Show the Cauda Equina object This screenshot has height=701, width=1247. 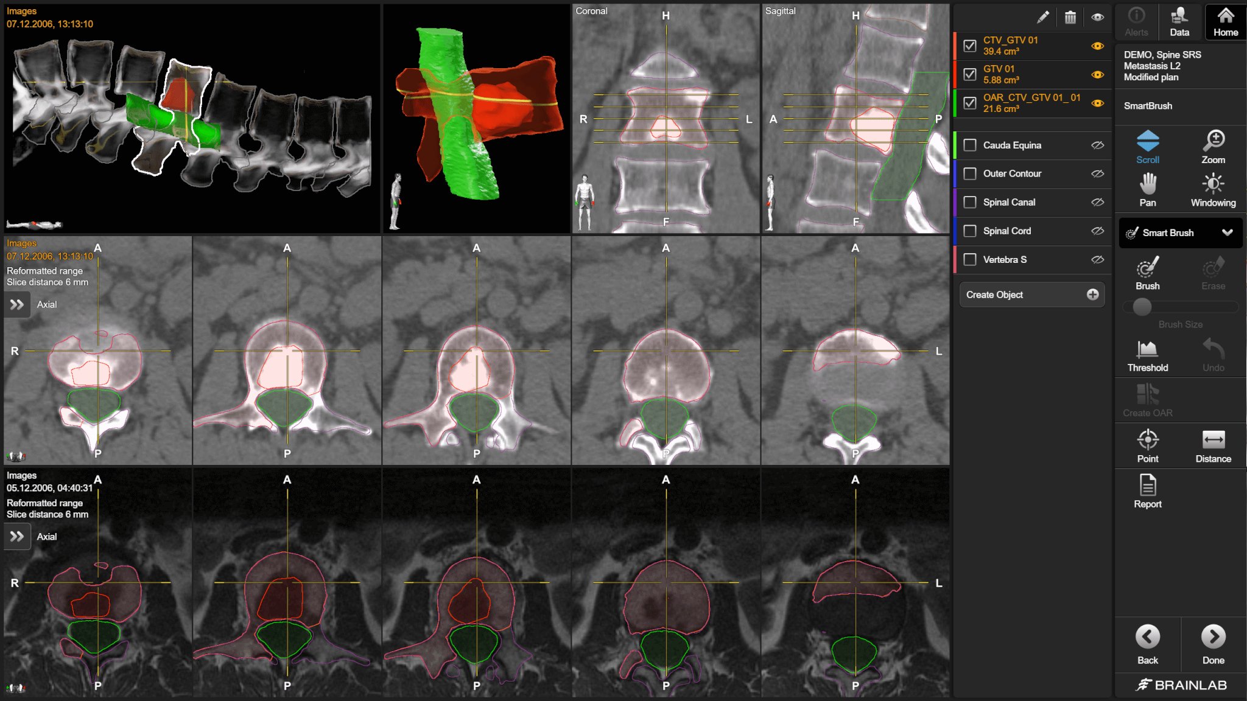(x=1097, y=145)
